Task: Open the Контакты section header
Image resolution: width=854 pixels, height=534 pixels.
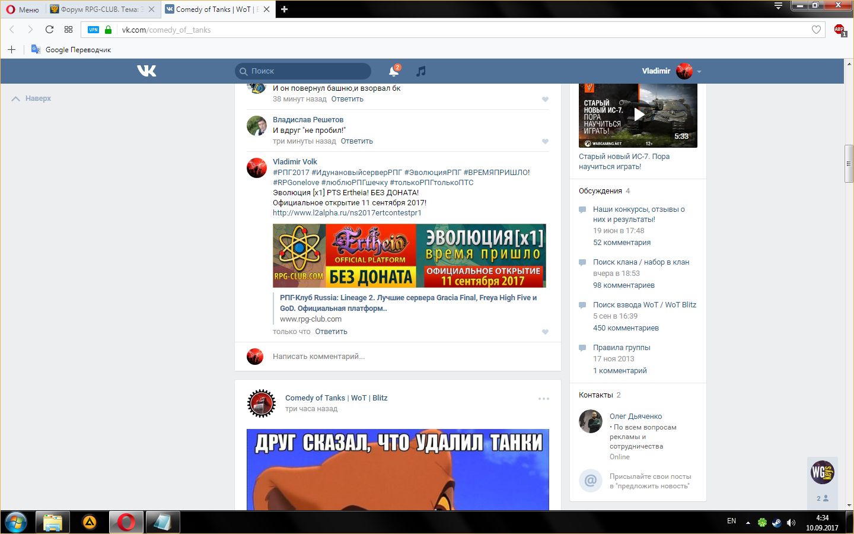Action: (x=596, y=395)
